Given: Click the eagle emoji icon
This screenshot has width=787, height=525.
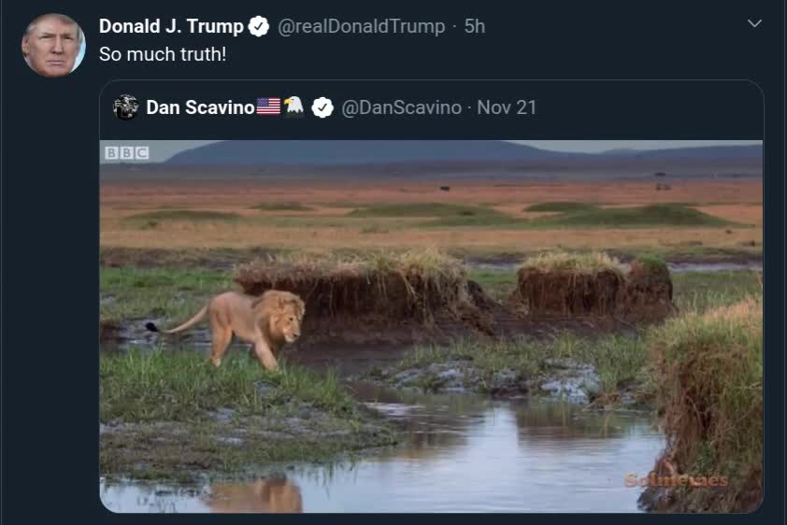Looking at the screenshot, I should (x=294, y=106).
